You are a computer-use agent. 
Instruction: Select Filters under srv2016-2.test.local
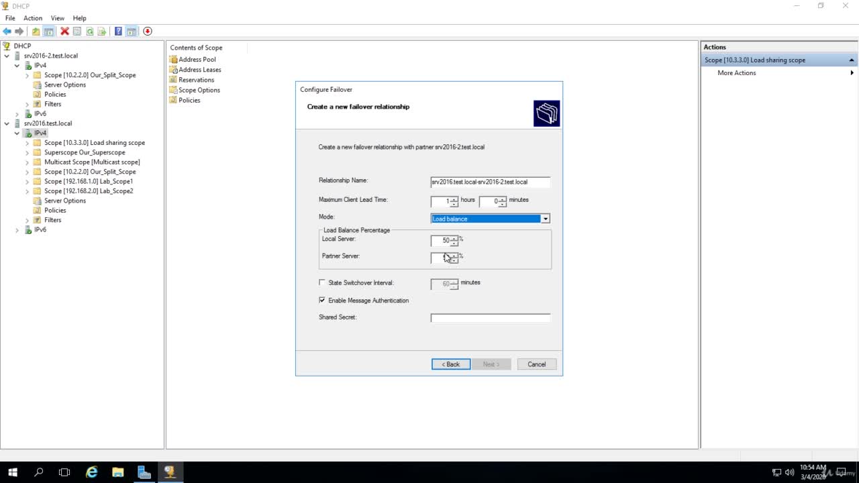(x=52, y=104)
